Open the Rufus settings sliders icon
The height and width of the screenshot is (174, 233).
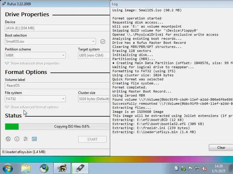(26, 139)
